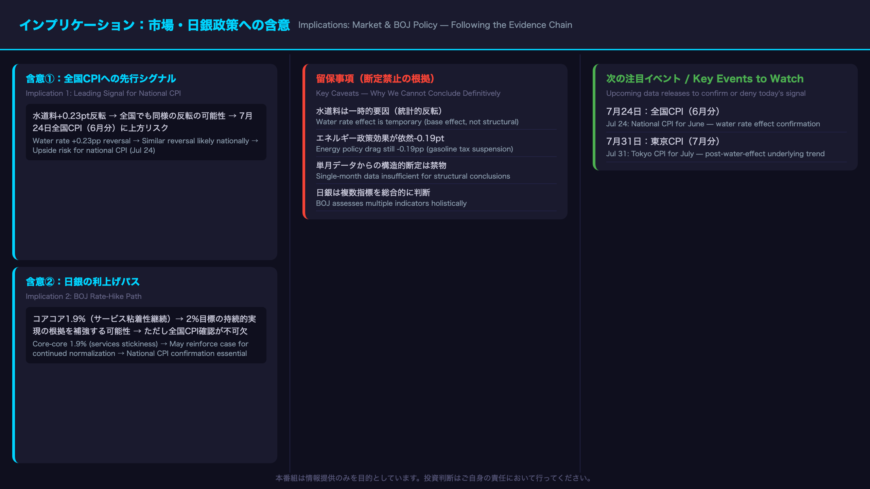Click the footer disclaimer 本番組は情報提供のみ
The width and height of the screenshot is (870, 489).
[x=435, y=478]
